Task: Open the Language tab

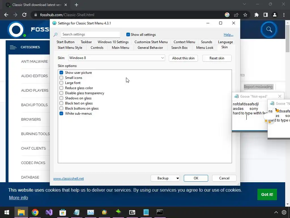Action: tap(225, 42)
